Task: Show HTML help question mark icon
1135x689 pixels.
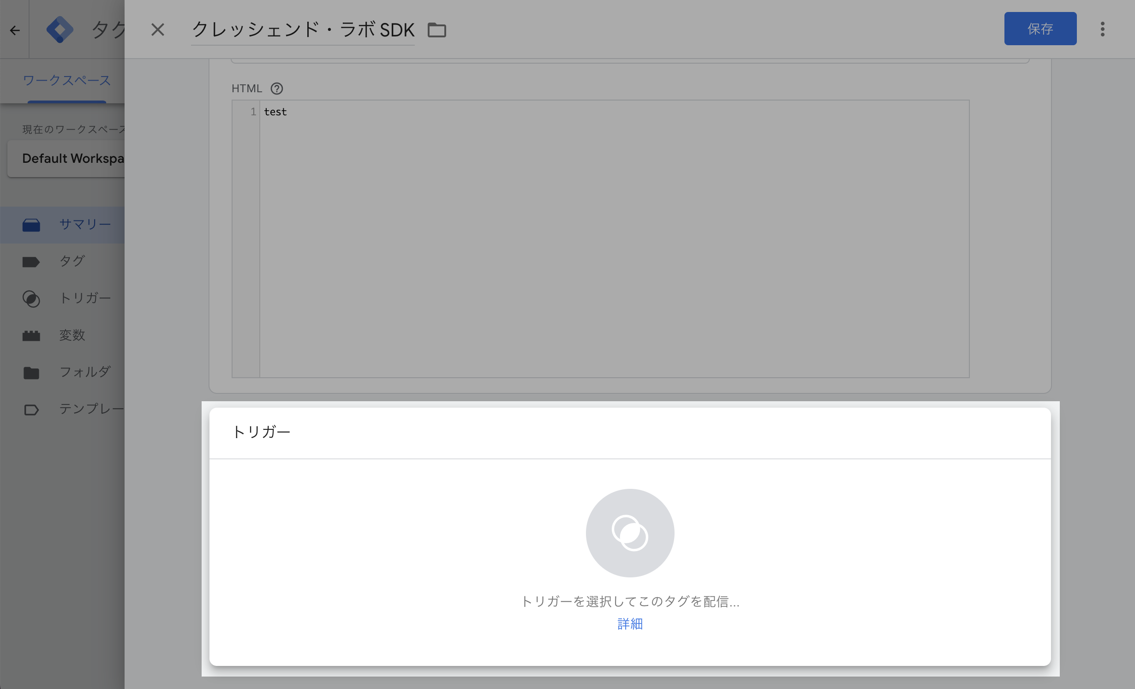Action: (277, 89)
